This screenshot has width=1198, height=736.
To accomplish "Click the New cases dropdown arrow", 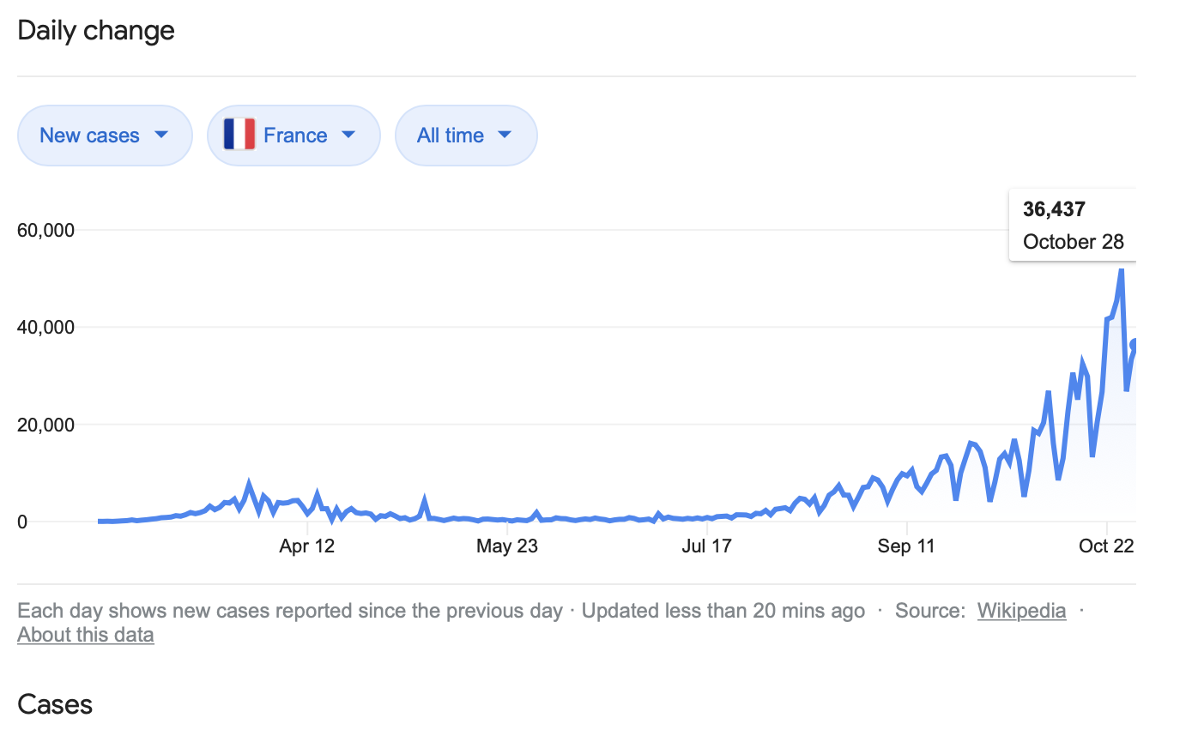I will [160, 135].
